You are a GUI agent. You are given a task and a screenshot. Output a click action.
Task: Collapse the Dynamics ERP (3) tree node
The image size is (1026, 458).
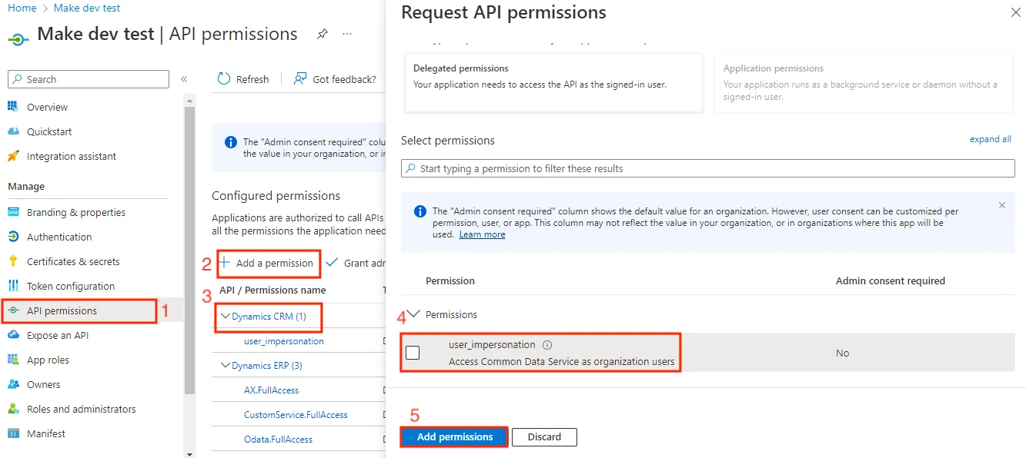point(225,365)
